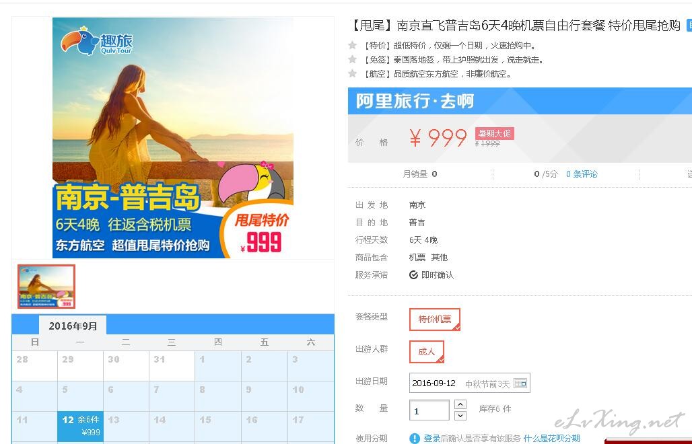This screenshot has width=692, height=444.
Task: Click the 暑期大促 promotion tag
Action: coord(494,133)
